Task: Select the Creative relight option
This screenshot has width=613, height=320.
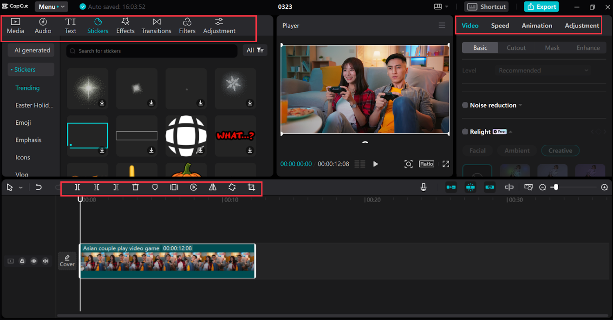Action: point(560,150)
